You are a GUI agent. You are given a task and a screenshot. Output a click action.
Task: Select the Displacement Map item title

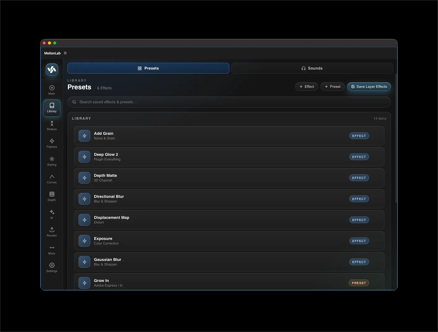coord(112,218)
